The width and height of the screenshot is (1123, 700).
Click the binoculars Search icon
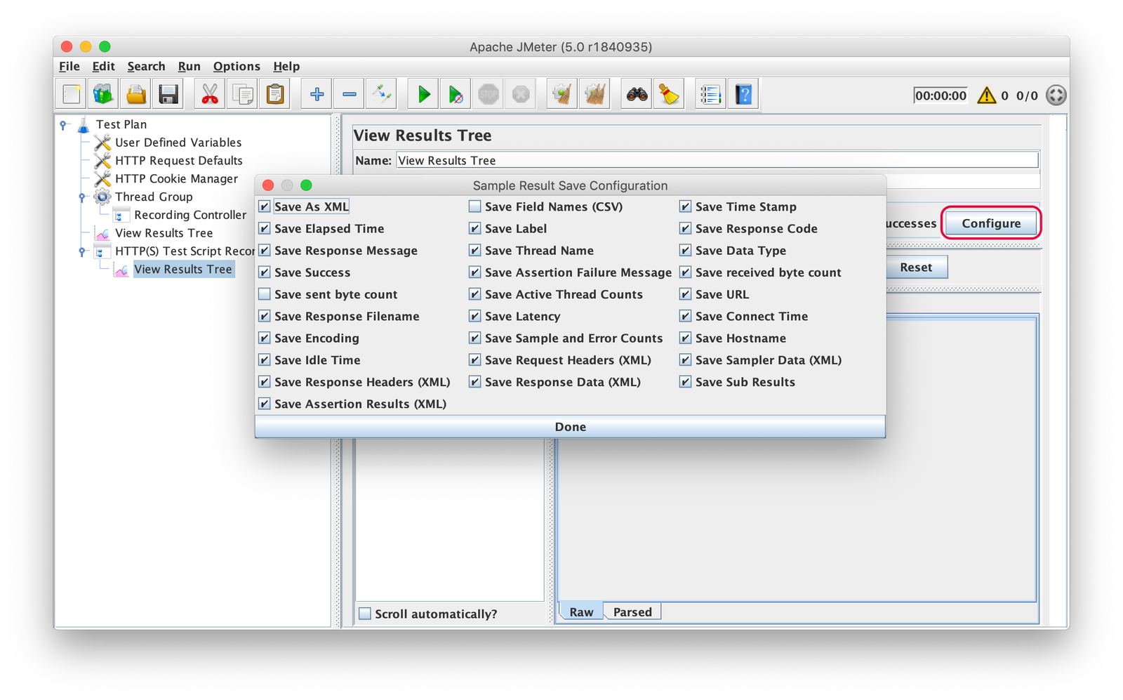(637, 94)
